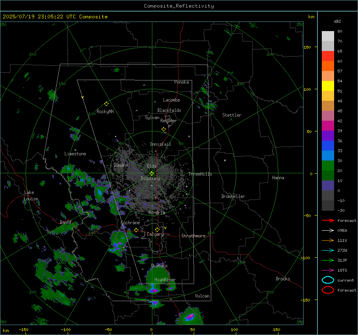Click the Airdrie city label
358x335 pixels.
tap(157, 213)
